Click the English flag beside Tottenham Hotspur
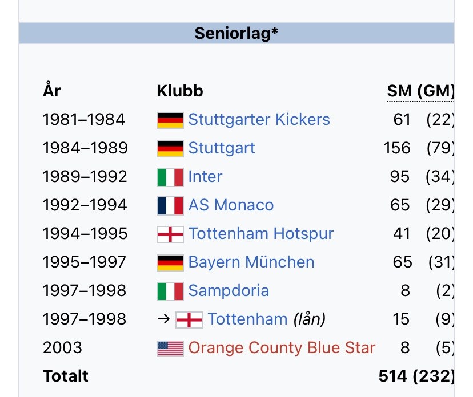Image resolution: width=473 pixels, height=397 pixels. (x=170, y=234)
